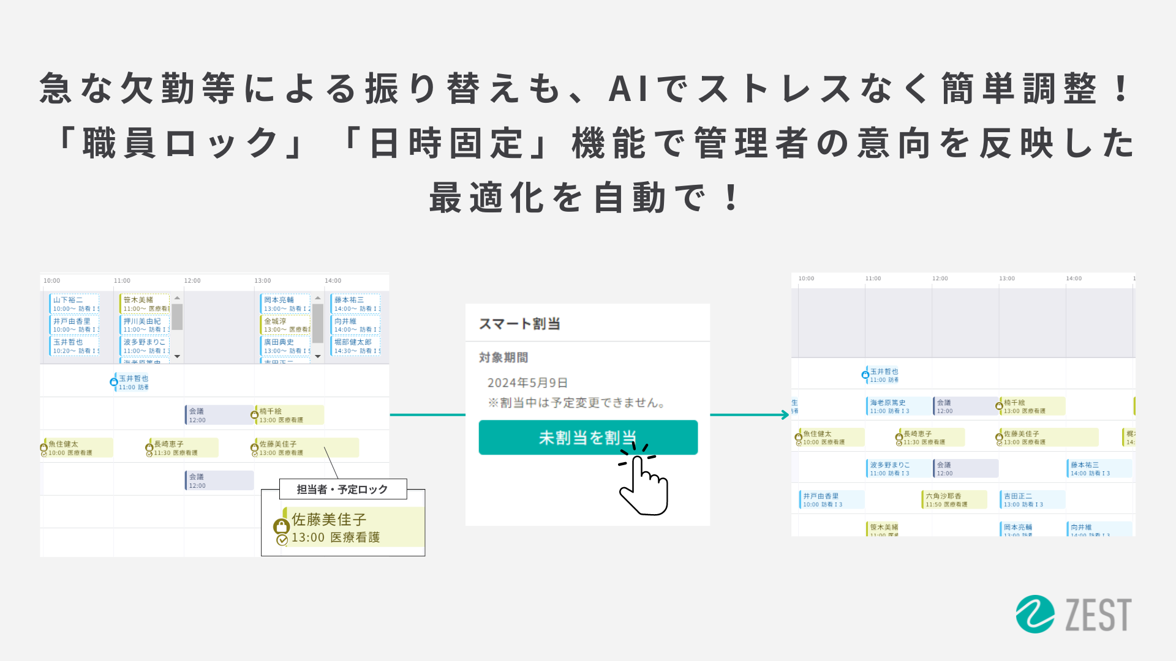1176x661 pixels.
Task: Click the 12:00 time header in left schedule
Action: (192, 281)
